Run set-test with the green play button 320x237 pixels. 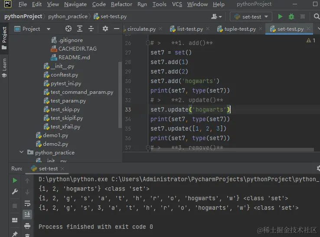(280, 16)
